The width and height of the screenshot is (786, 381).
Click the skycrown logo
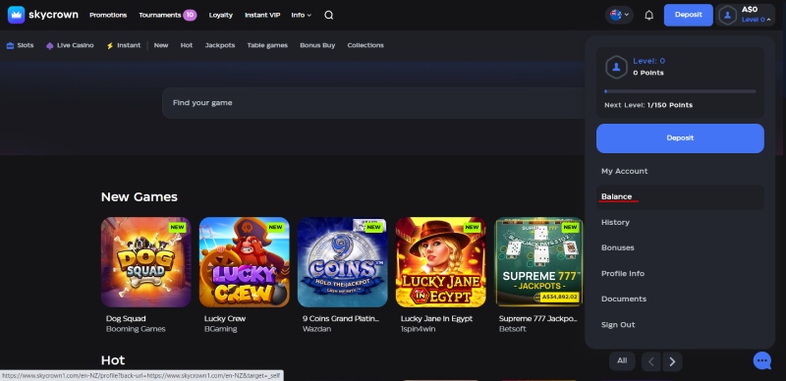43,15
